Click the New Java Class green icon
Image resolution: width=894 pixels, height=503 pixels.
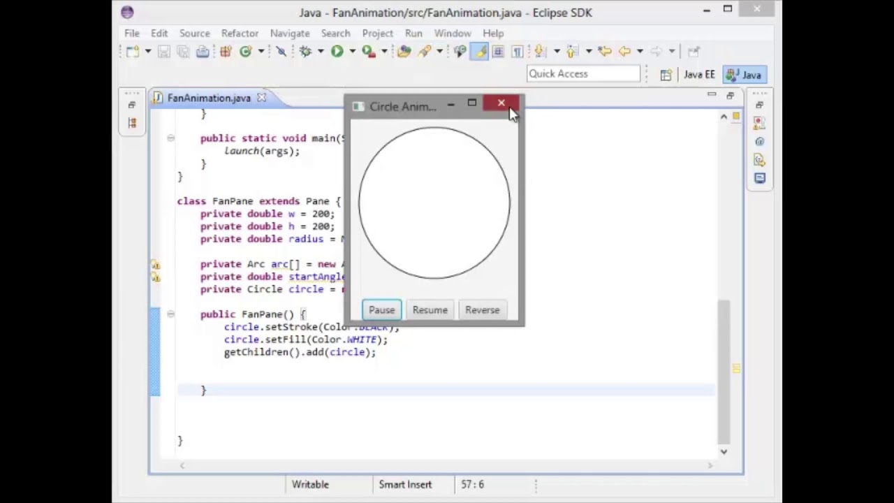(245, 51)
